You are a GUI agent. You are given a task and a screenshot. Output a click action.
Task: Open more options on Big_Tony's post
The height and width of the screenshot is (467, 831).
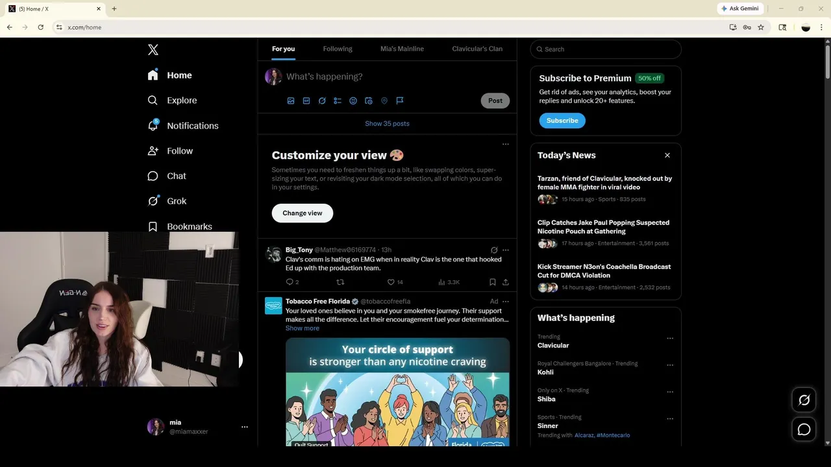[x=506, y=250]
